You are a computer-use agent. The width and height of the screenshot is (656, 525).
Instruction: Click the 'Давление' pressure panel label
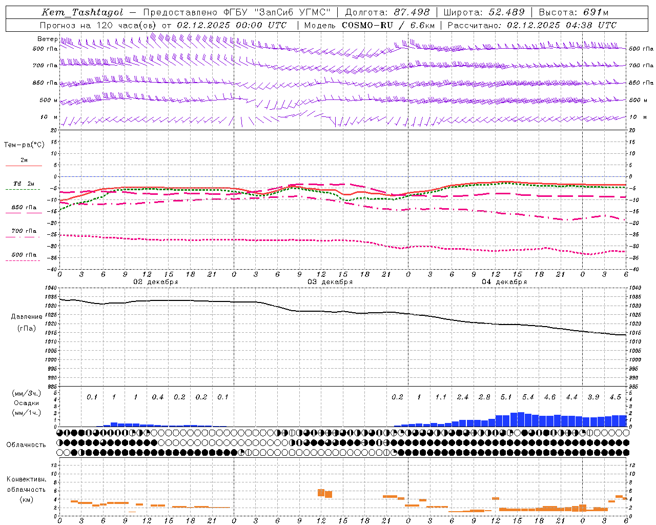tap(27, 317)
